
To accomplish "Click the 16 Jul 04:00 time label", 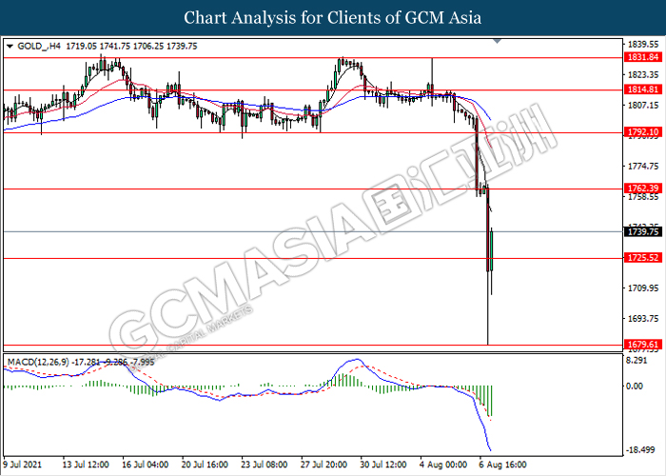I will [x=145, y=465].
